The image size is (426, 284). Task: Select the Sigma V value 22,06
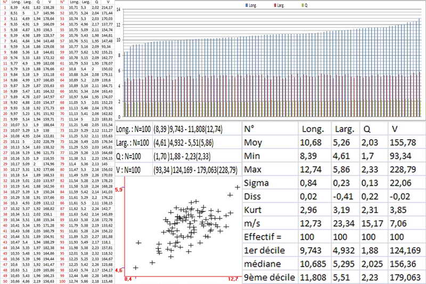(x=401, y=183)
